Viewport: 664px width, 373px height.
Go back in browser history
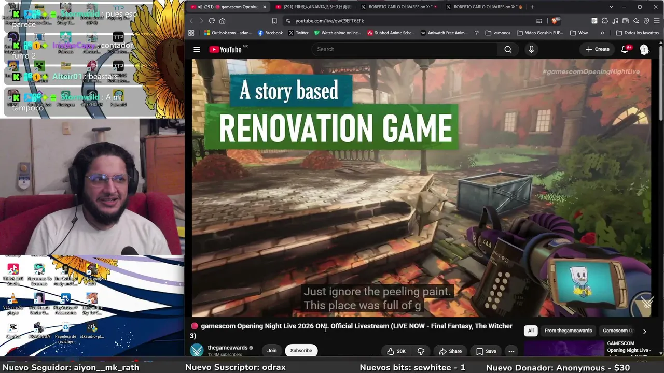[191, 21]
